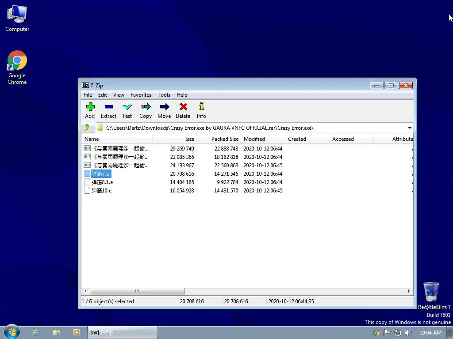Viewport: 453px width, 339px height.
Task: Click the horizontal scrollbar thumb
Action: (x=137, y=291)
